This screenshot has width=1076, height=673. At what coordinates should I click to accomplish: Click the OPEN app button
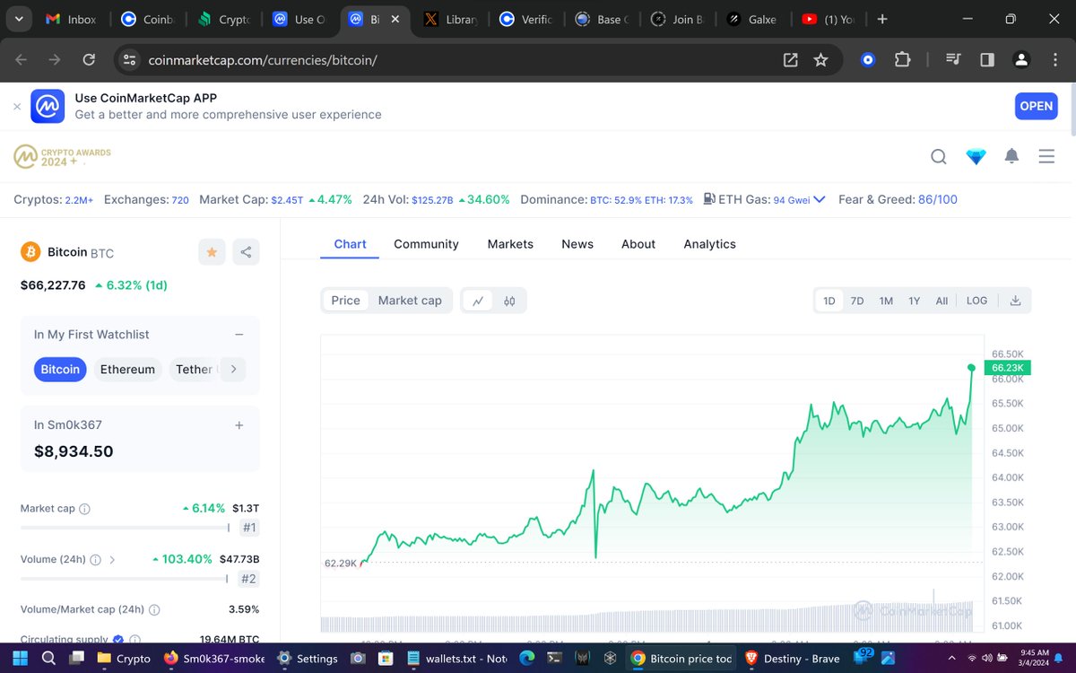1036,106
